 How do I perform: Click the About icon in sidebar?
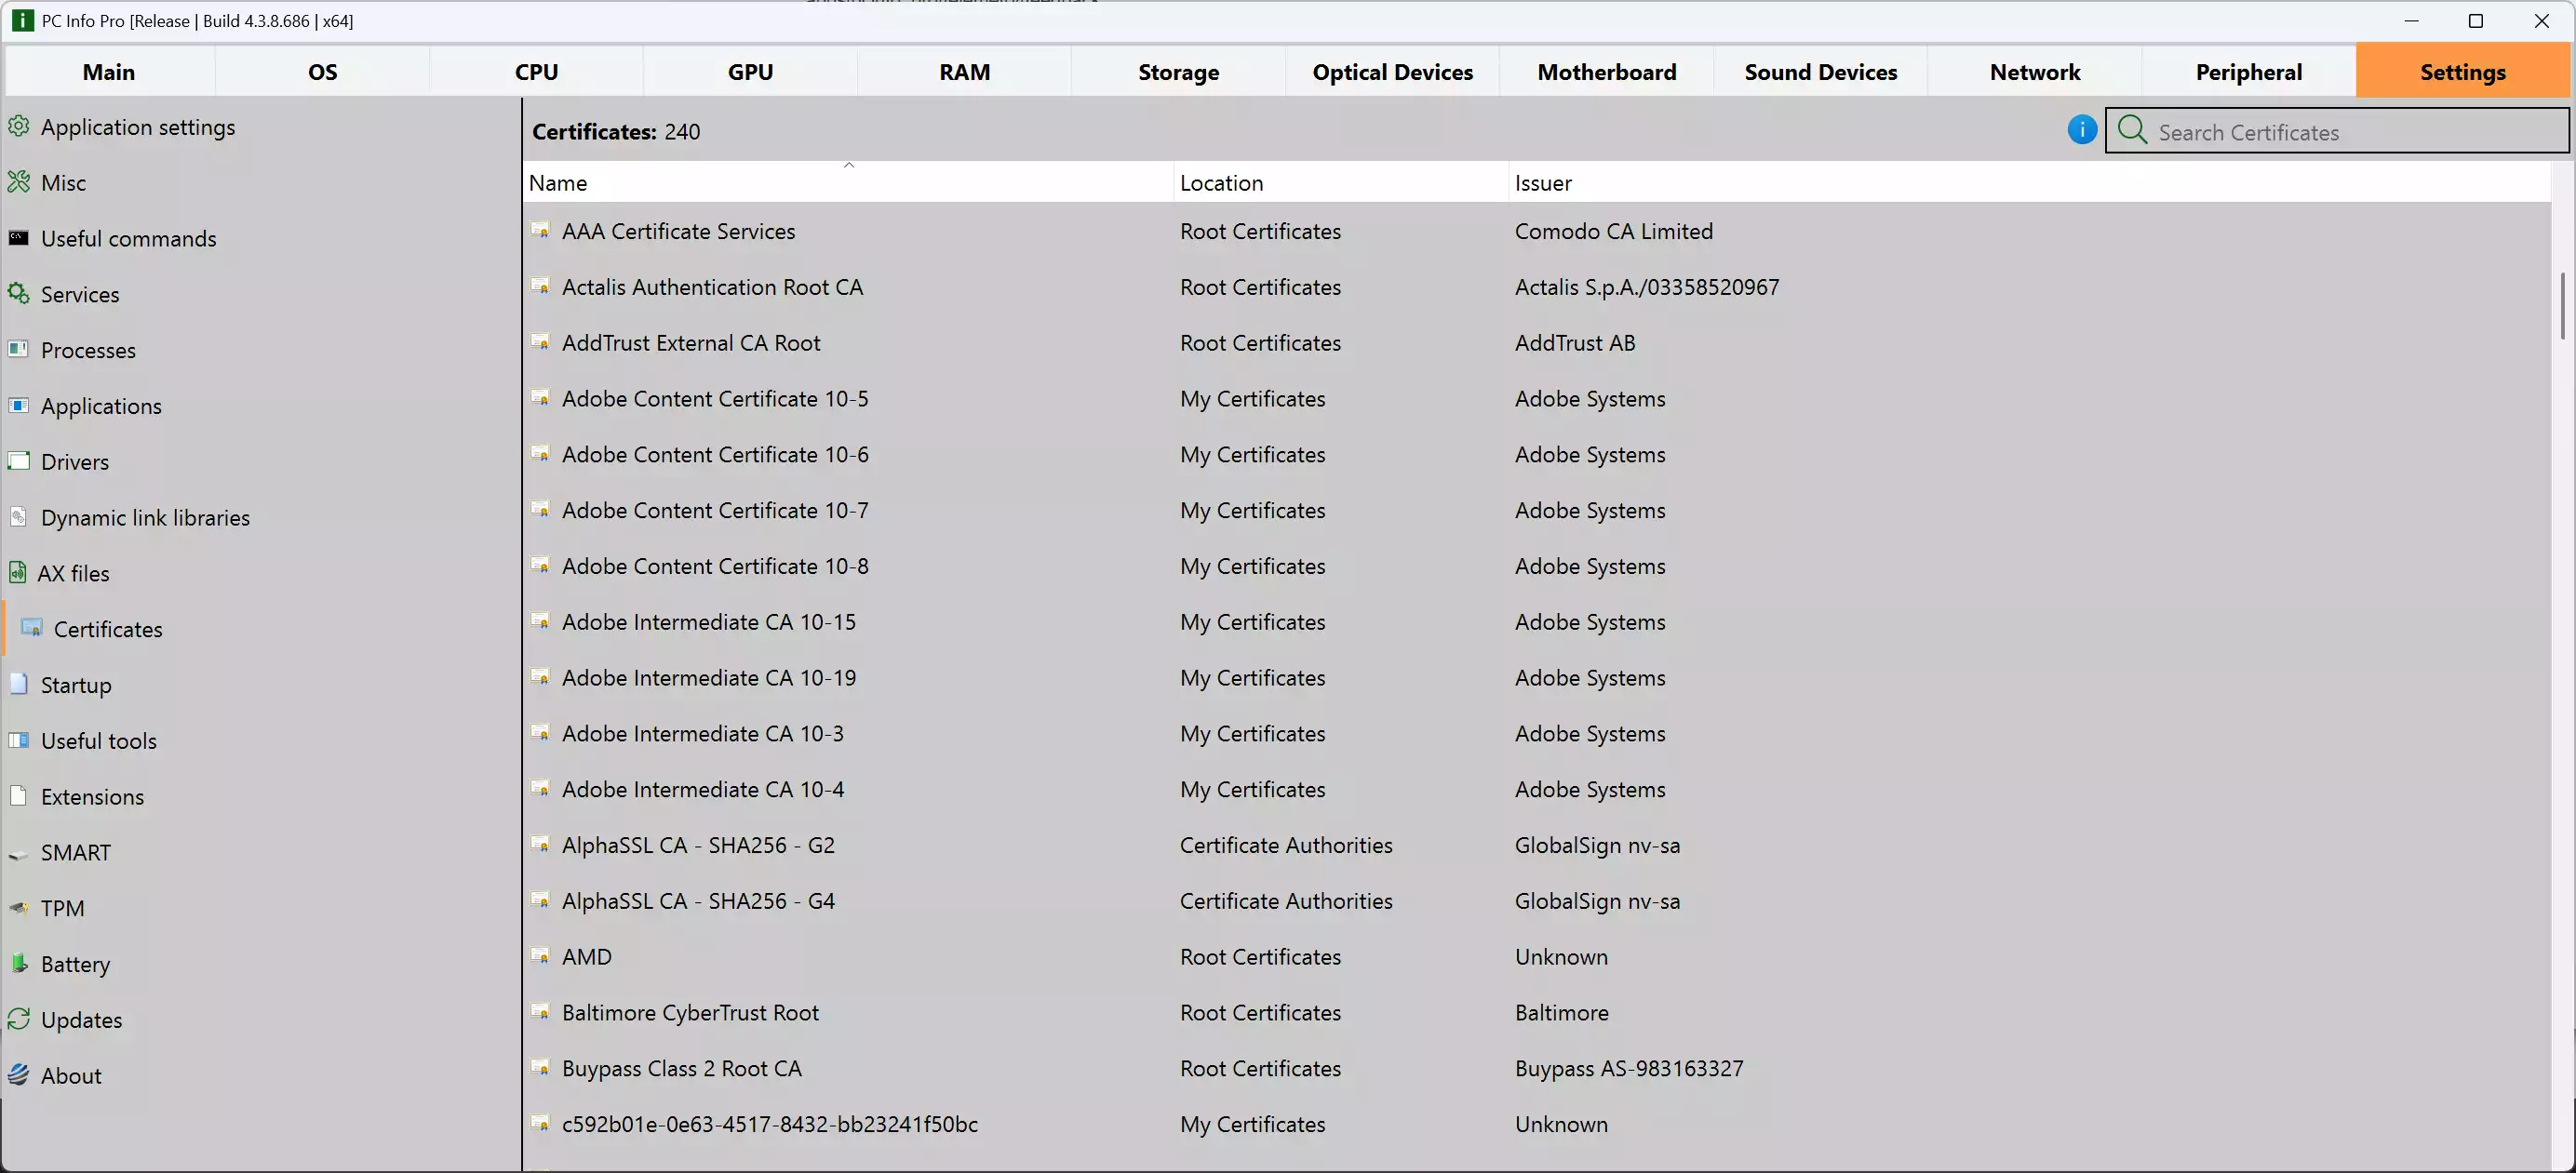(x=18, y=1075)
